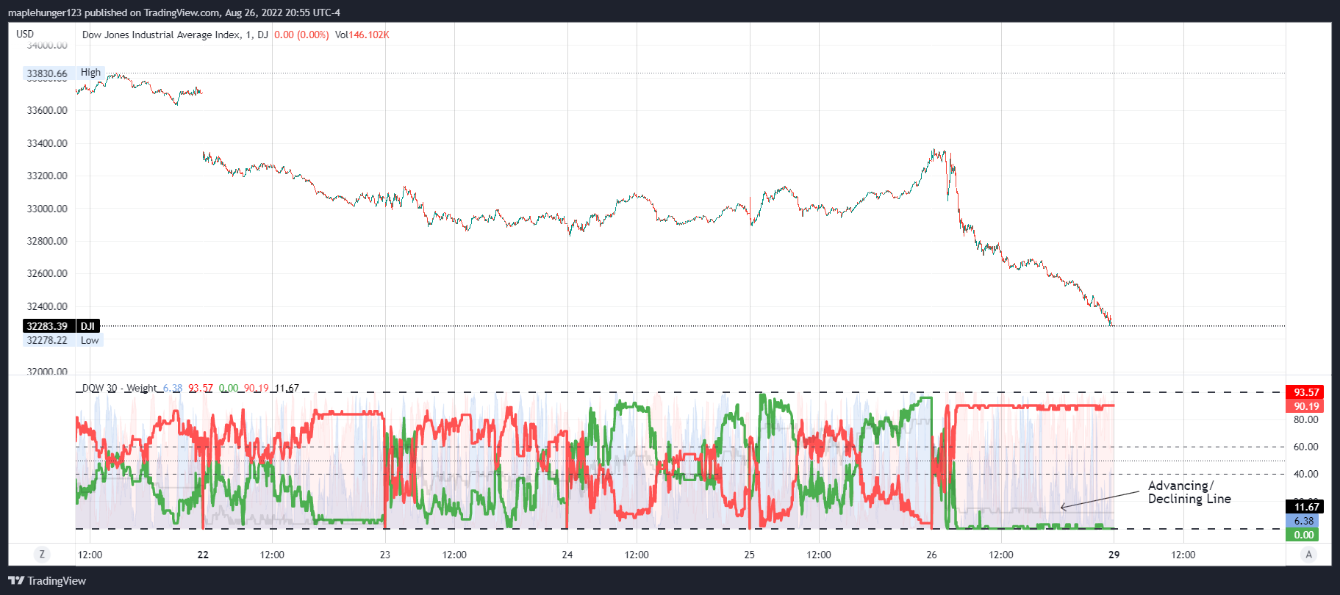This screenshot has width=1340, height=595.
Task: Click the 32600.00 price axis label
Action: (47, 273)
